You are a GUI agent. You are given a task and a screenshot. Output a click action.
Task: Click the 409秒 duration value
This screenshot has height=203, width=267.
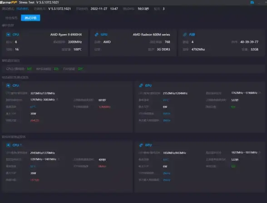[x=102, y=160]
